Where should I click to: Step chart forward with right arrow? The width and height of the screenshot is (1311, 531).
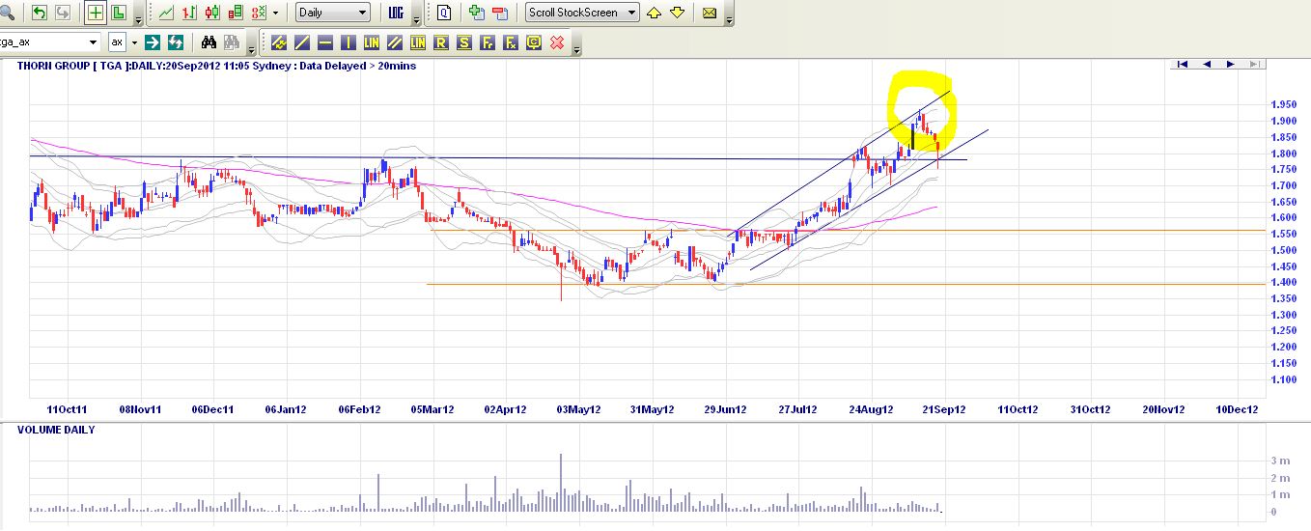(1230, 64)
